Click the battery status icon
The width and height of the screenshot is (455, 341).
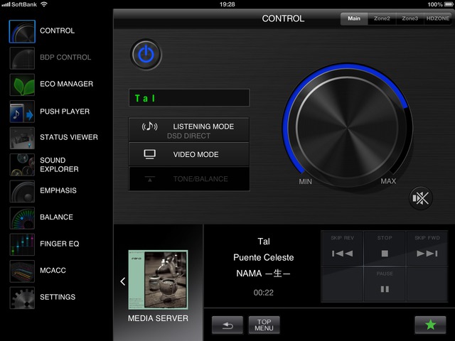coord(449,4)
